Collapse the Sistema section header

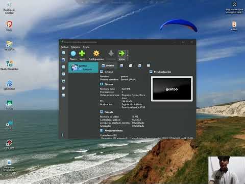[107, 84]
